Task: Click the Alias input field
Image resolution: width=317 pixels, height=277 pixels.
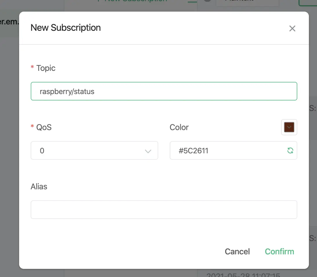Action: click(x=164, y=209)
